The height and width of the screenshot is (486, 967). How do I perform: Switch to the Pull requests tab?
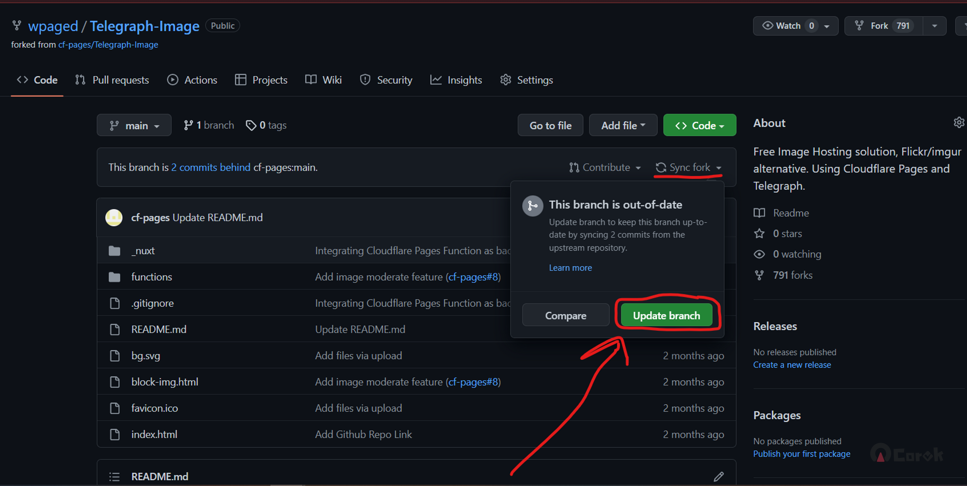point(112,80)
